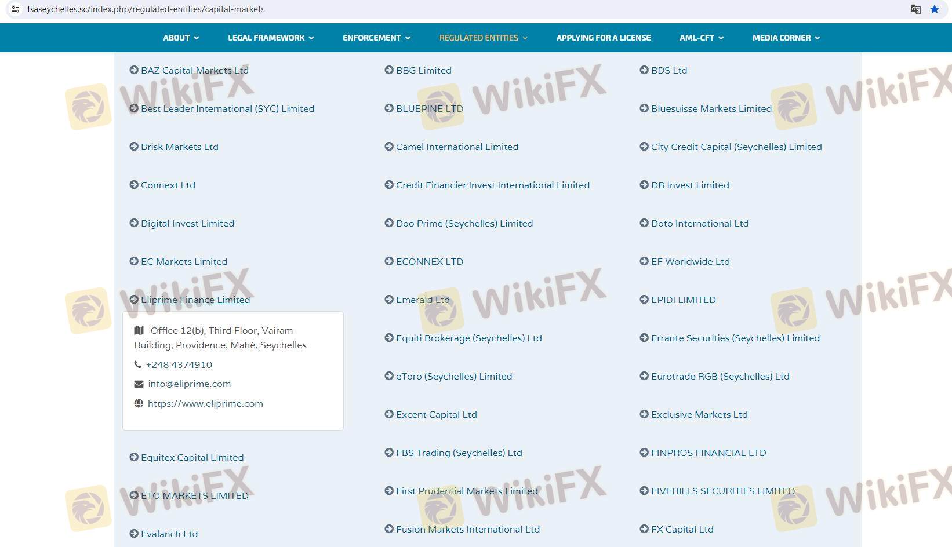Viewport: 952px width, 547px height.
Task: Click arrow icon beside Exclusive Markets Ltd
Action: coord(644,414)
